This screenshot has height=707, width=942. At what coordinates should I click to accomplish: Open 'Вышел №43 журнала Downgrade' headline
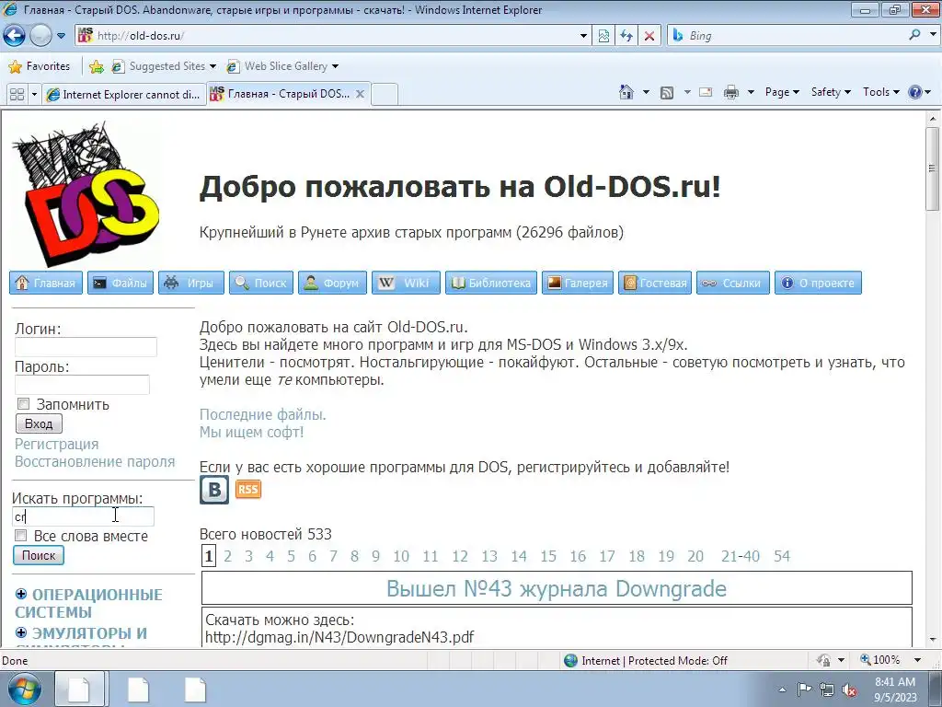557,588
